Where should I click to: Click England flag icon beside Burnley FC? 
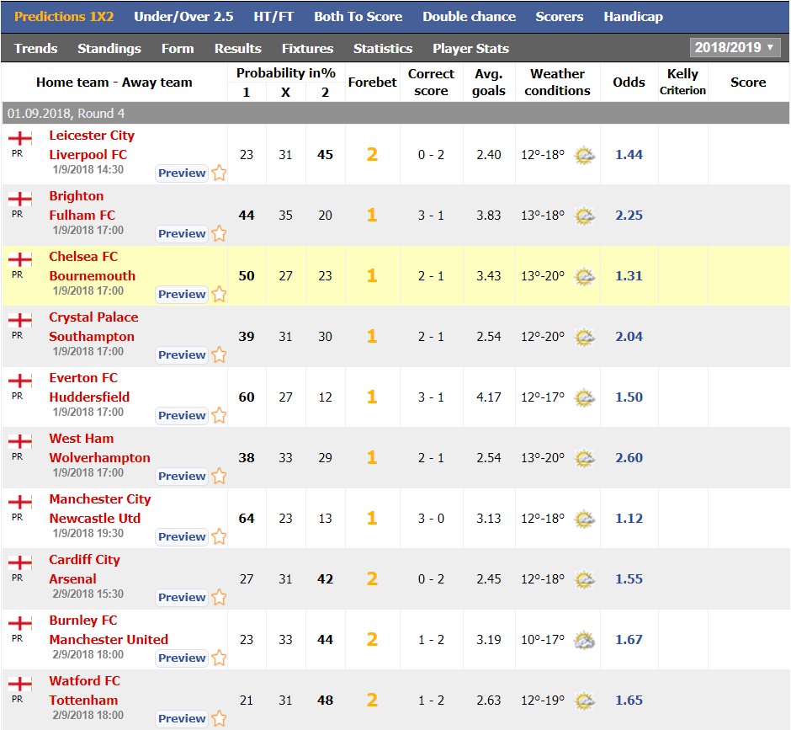pos(20,623)
